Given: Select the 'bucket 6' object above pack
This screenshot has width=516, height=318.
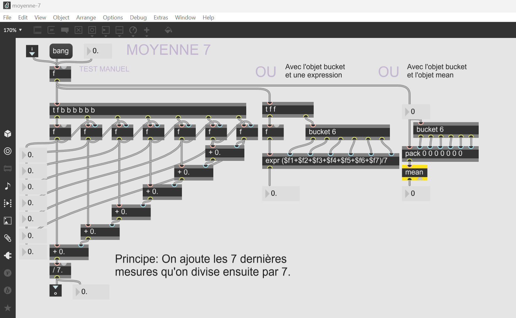Looking at the screenshot, I should 446,130.
